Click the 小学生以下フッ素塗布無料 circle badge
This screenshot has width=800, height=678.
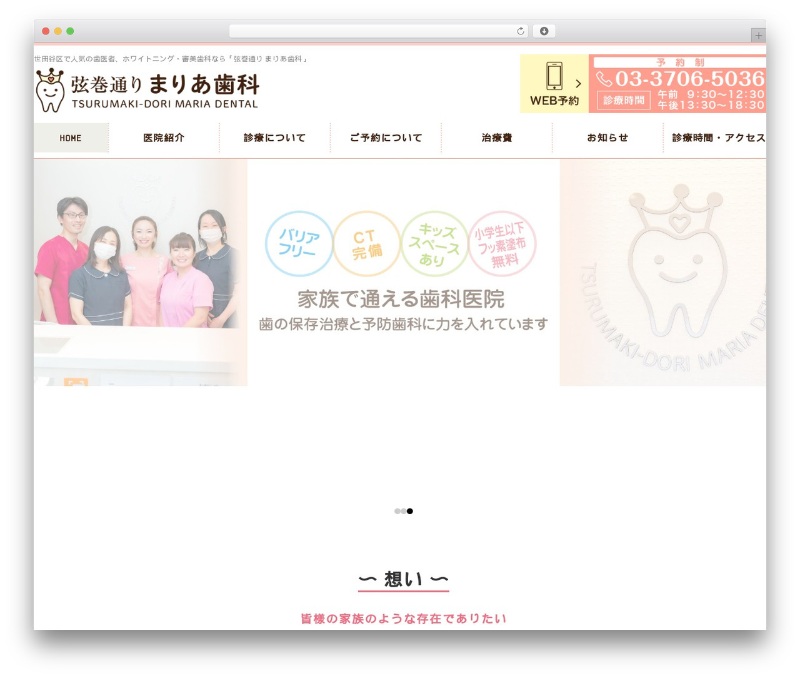click(x=502, y=243)
